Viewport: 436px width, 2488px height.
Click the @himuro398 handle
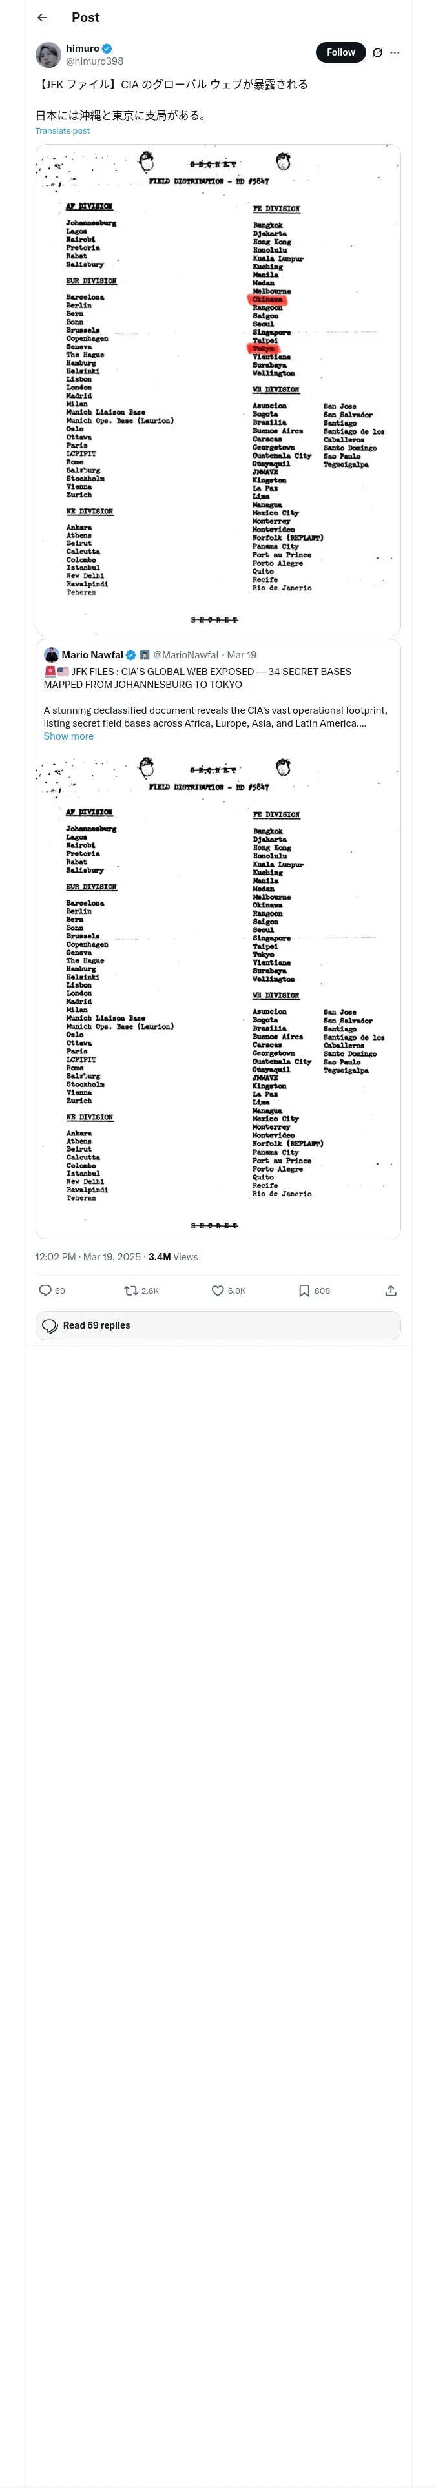[x=95, y=61]
